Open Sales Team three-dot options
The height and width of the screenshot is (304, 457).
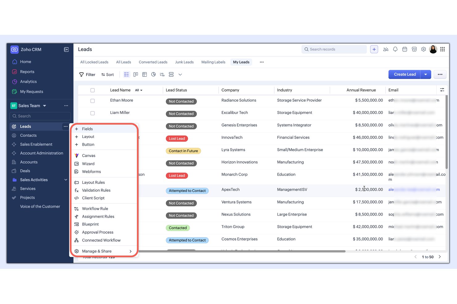click(66, 106)
